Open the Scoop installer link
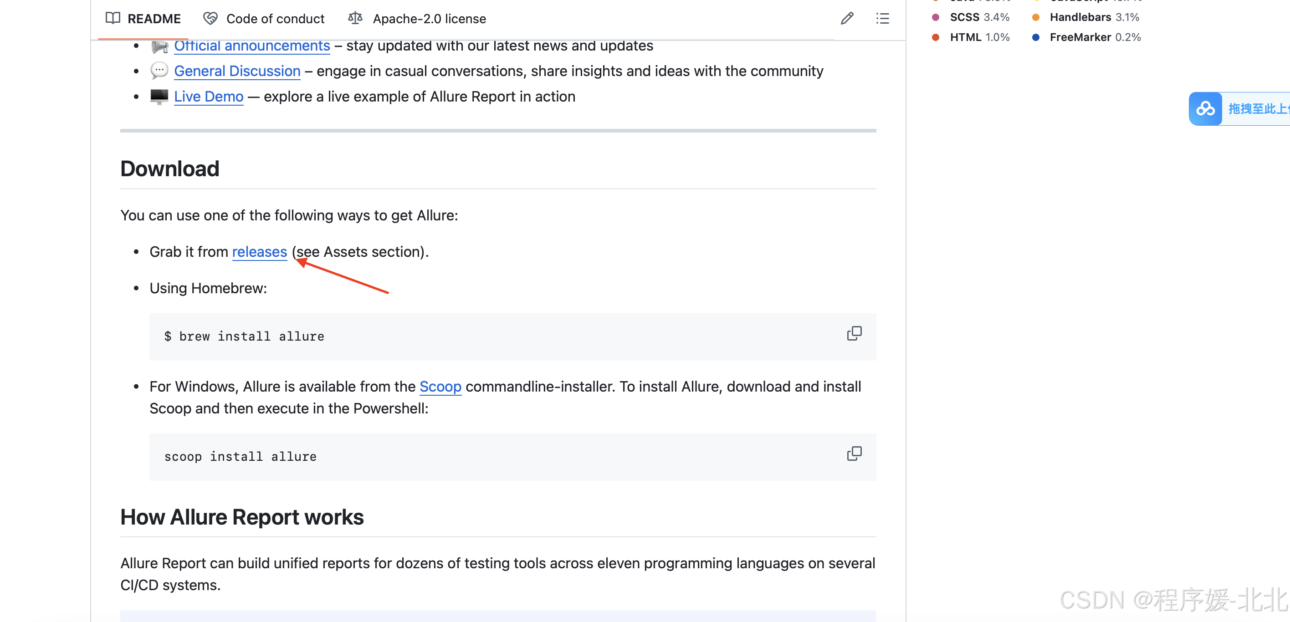The height and width of the screenshot is (622, 1290). [440, 387]
